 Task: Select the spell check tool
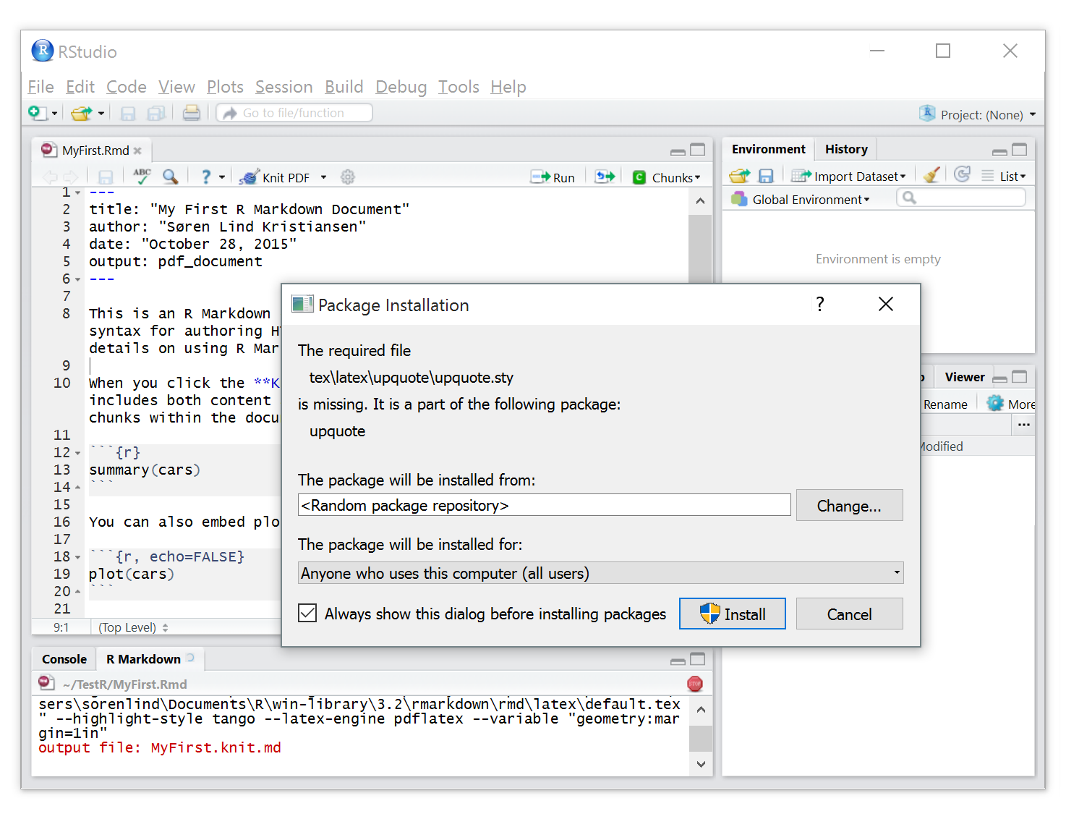142,176
